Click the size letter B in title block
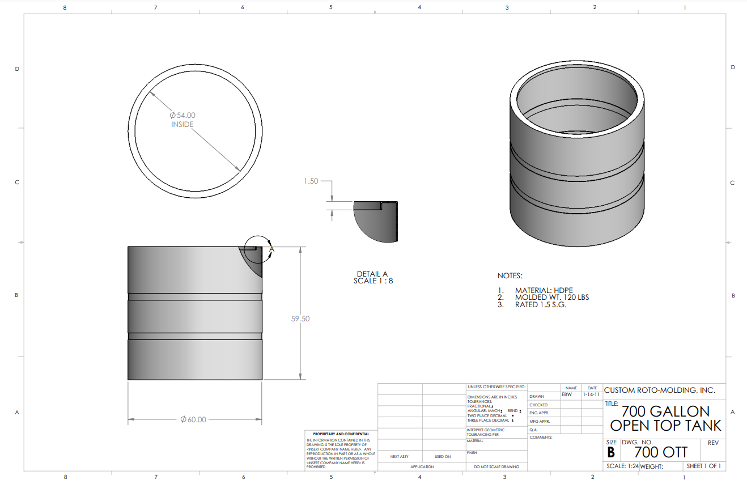 click(x=611, y=452)
